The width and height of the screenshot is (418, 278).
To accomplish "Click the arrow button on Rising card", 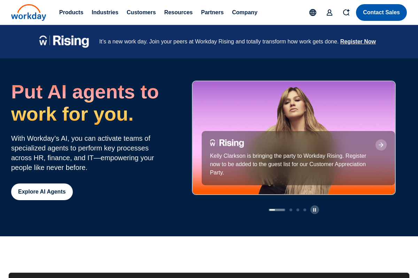I will pos(381,145).
